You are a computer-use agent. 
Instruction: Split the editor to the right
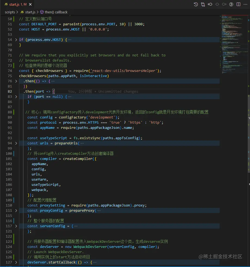(238, 4)
